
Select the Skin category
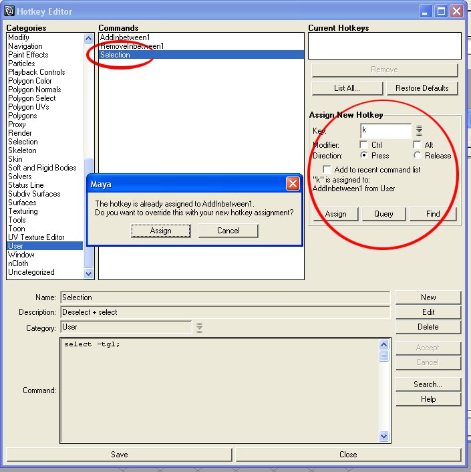45,159
